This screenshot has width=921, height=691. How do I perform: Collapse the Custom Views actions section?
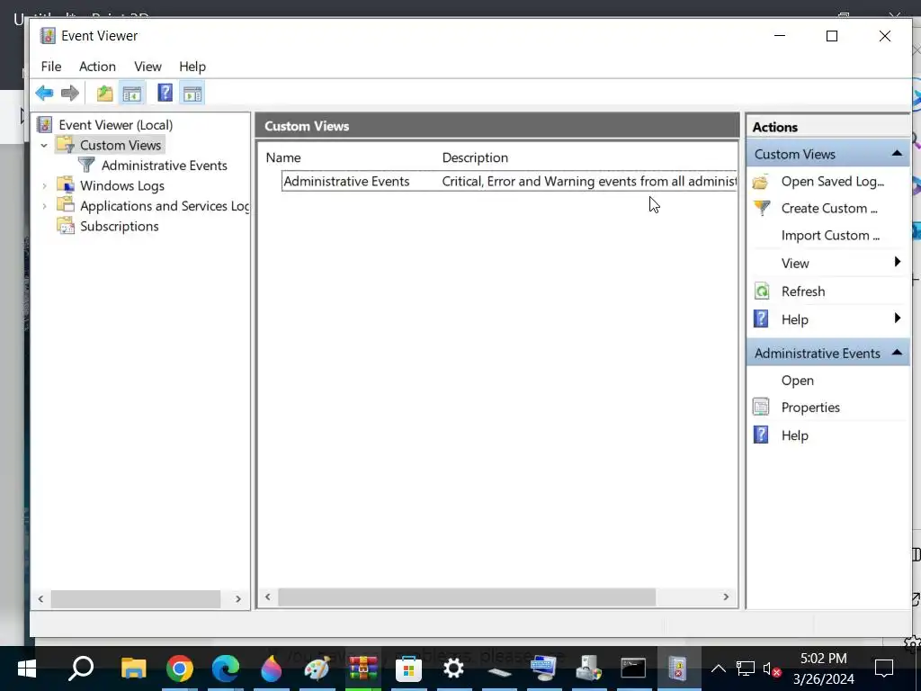coord(897,153)
